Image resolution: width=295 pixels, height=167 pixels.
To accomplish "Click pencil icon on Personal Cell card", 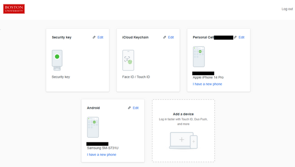I will (x=235, y=37).
